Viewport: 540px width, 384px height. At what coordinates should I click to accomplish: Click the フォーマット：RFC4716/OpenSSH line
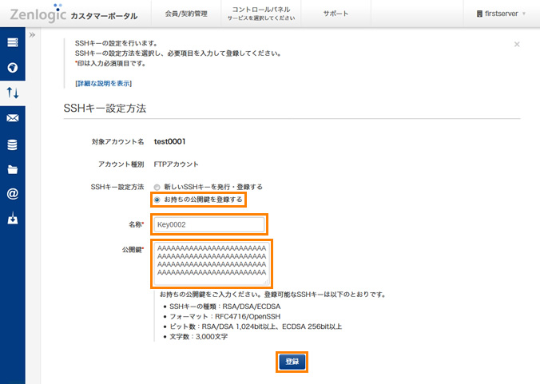point(225,317)
